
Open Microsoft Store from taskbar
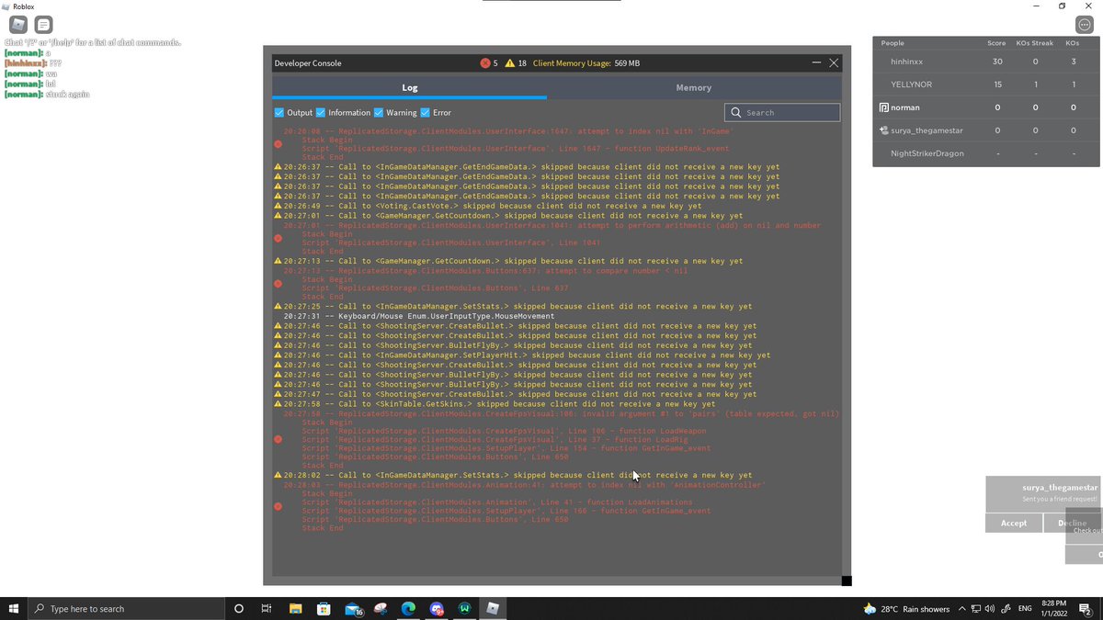point(324,608)
